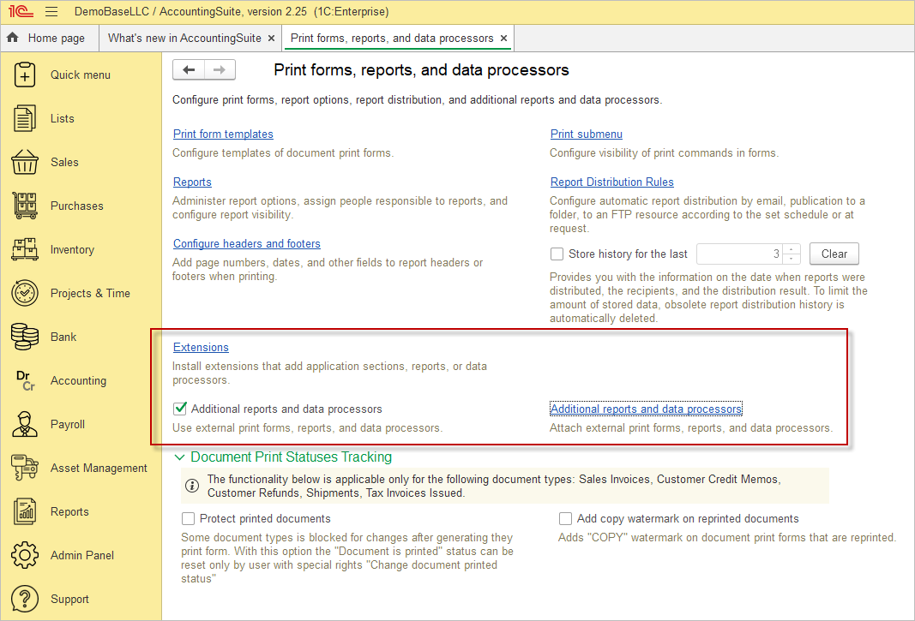Image resolution: width=915 pixels, height=621 pixels.
Task: Click the info icon in the notice
Action: 192,485
